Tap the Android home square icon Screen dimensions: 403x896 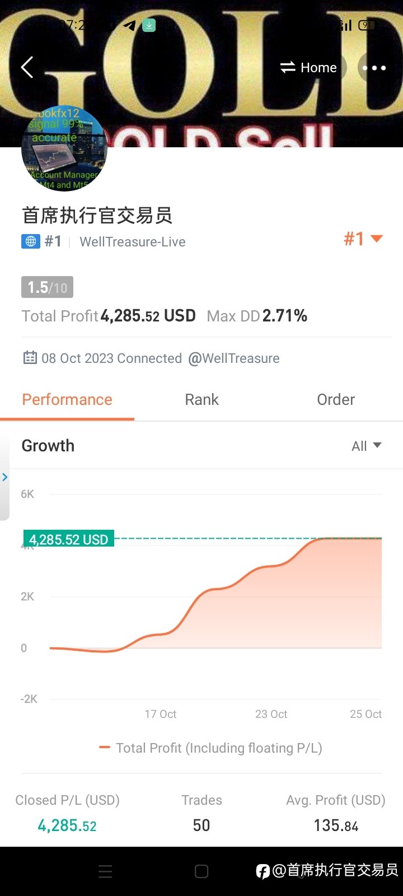tap(201, 871)
